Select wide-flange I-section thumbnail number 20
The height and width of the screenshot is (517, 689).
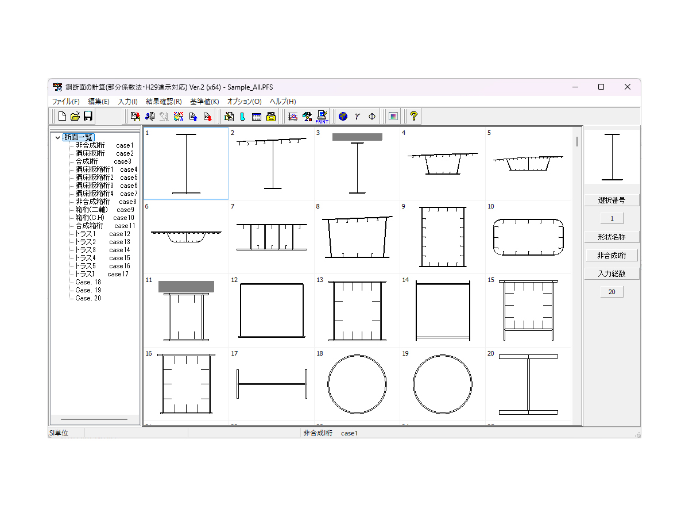point(528,384)
